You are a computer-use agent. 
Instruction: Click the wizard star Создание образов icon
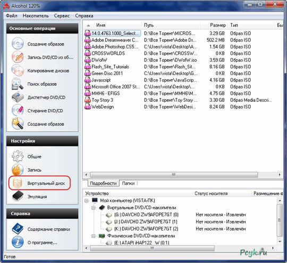18,124
